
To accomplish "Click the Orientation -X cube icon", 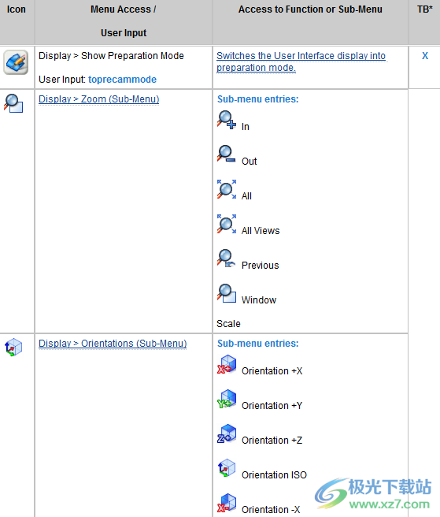I will pos(227,503).
